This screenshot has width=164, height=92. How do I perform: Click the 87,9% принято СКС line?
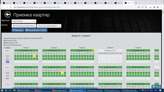coord(11,43)
